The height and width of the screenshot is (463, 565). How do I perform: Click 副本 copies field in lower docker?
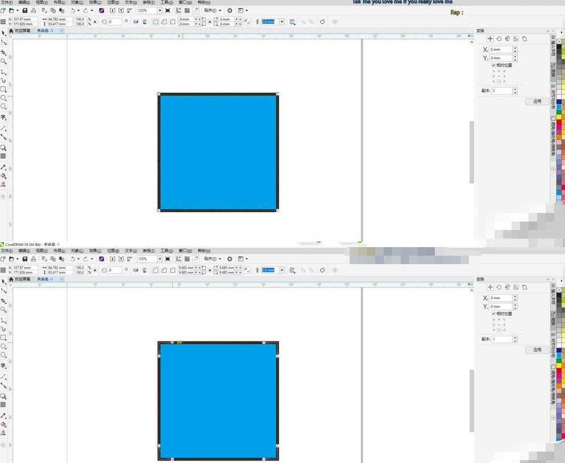click(502, 339)
